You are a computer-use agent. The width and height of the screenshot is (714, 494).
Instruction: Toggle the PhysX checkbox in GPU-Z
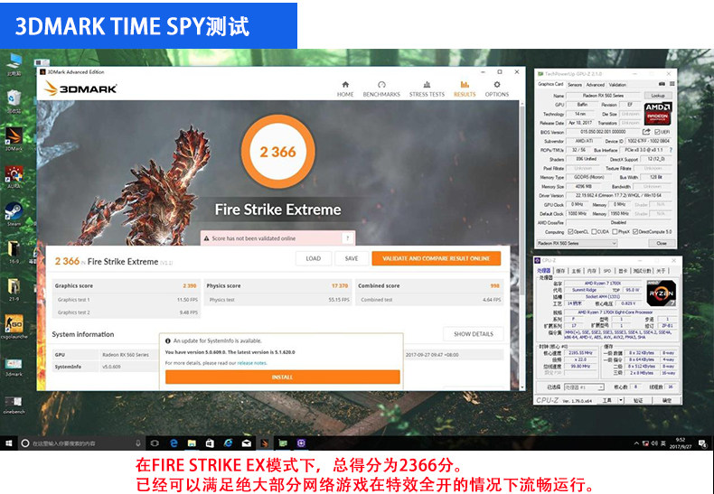tap(615, 231)
